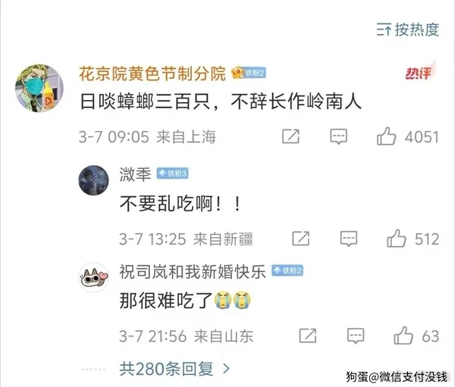The image size is (455, 387).
Task: Share the comment posted from 上海
Action: click(x=290, y=136)
